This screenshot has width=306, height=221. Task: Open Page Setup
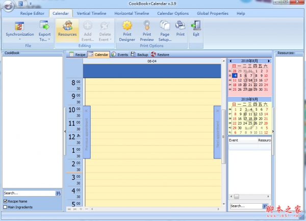[165, 31]
